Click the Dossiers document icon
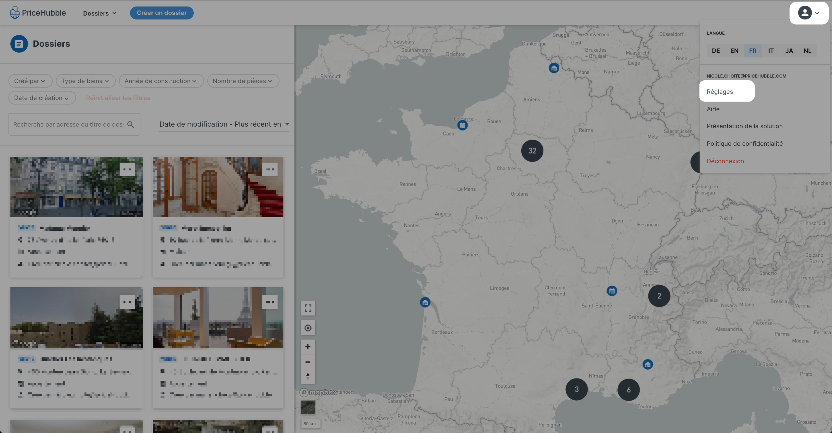This screenshot has width=832, height=433. (19, 44)
